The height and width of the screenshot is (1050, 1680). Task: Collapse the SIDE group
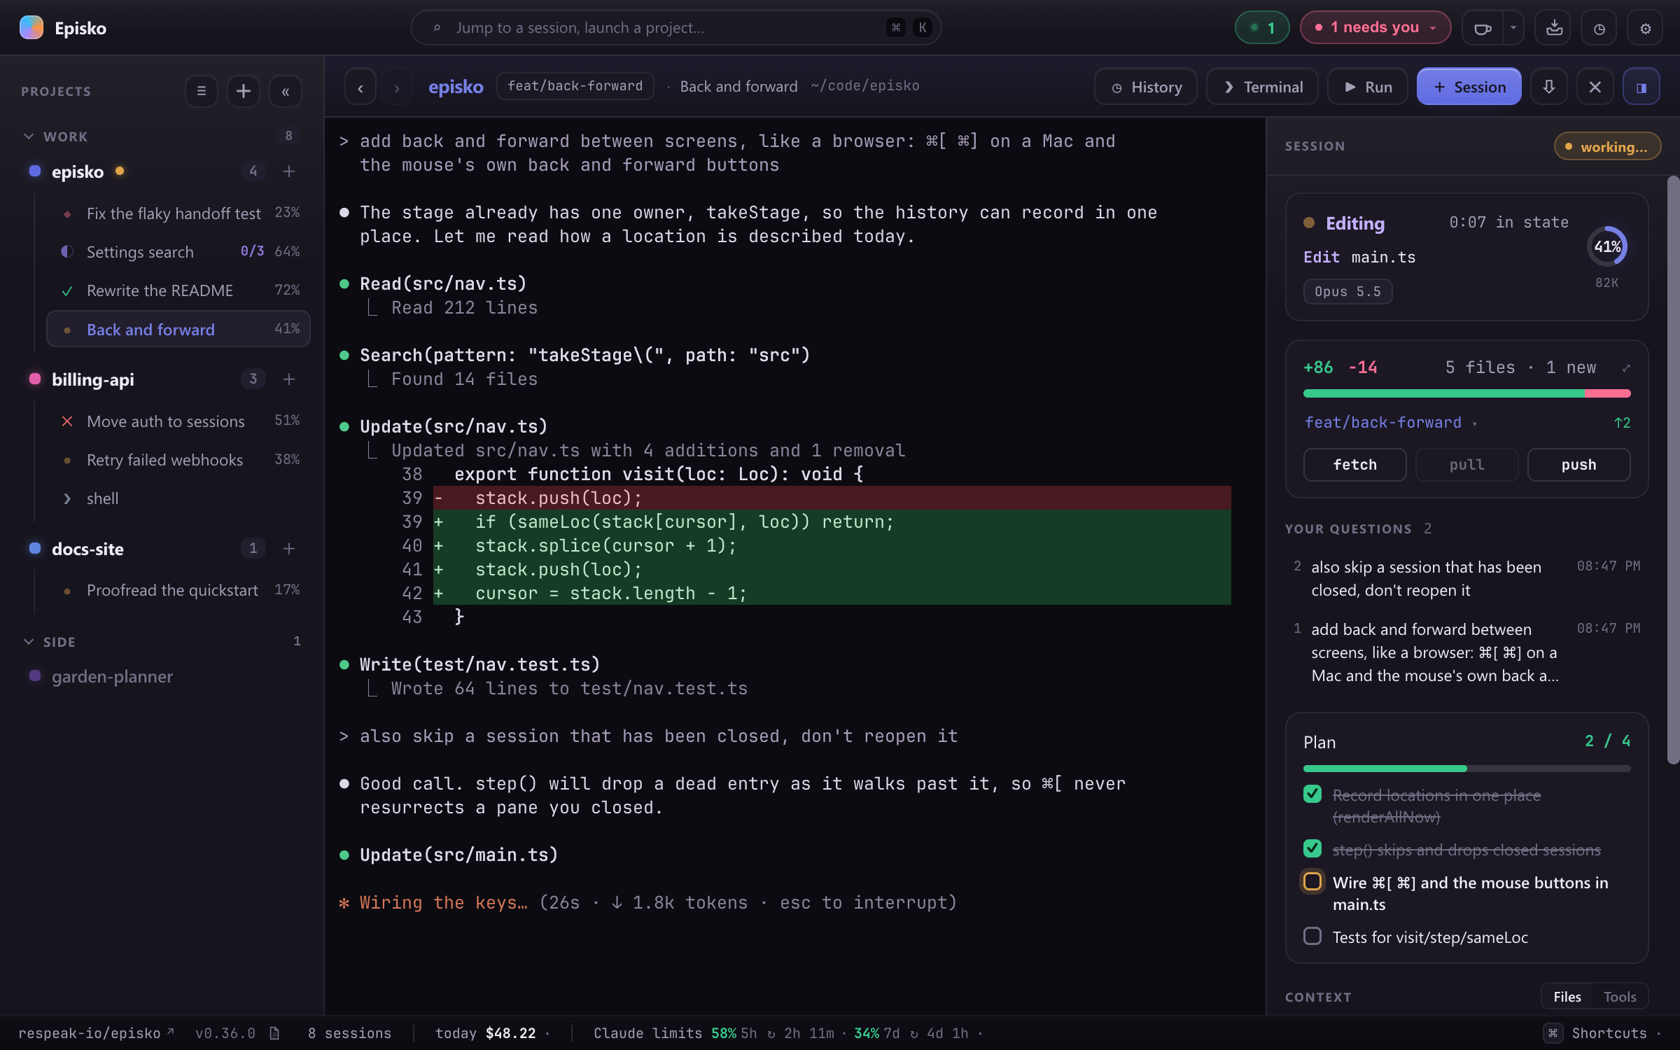[x=29, y=642]
